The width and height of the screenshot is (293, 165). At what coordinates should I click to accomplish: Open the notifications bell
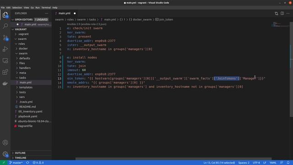[x=288, y=163]
